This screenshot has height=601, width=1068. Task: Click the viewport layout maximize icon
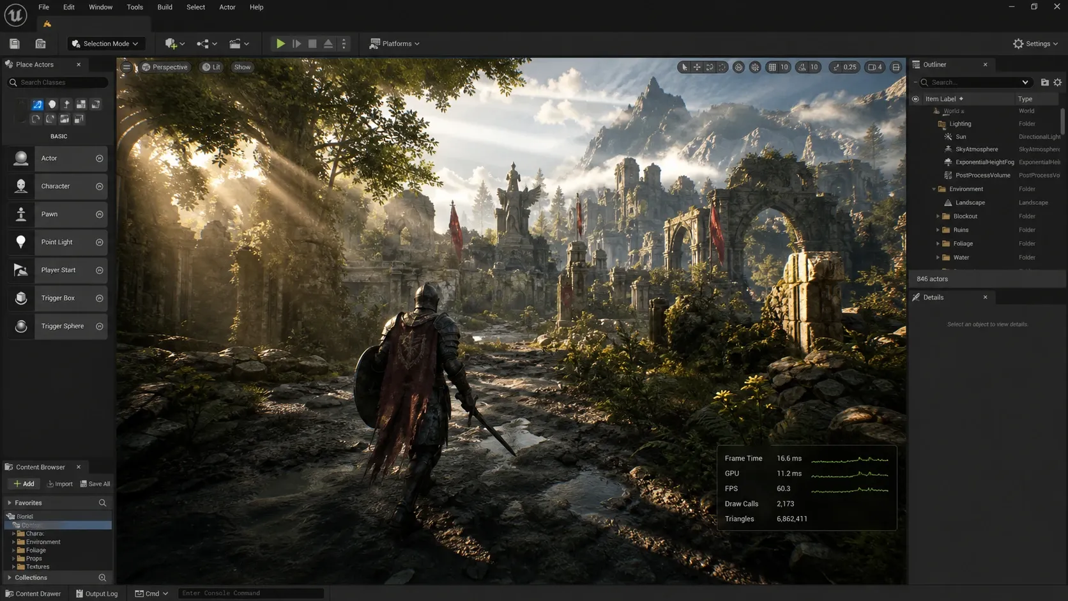[896, 67]
